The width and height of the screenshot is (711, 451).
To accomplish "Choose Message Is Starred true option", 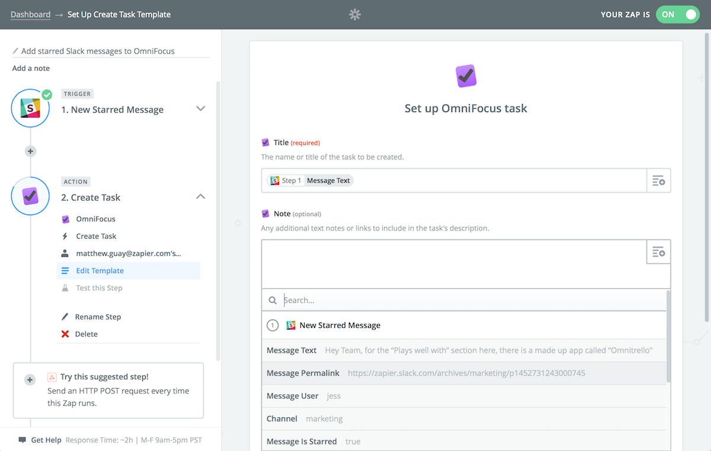I will 464,441.
